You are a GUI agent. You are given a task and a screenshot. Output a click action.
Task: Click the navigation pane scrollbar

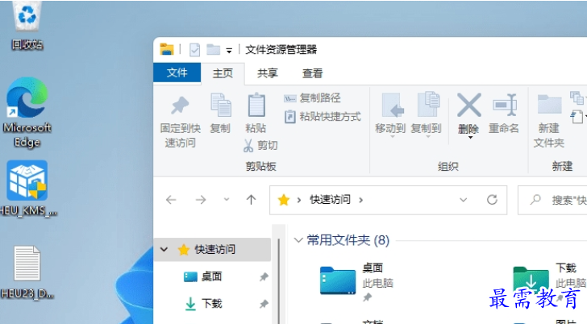coord(278,280)
